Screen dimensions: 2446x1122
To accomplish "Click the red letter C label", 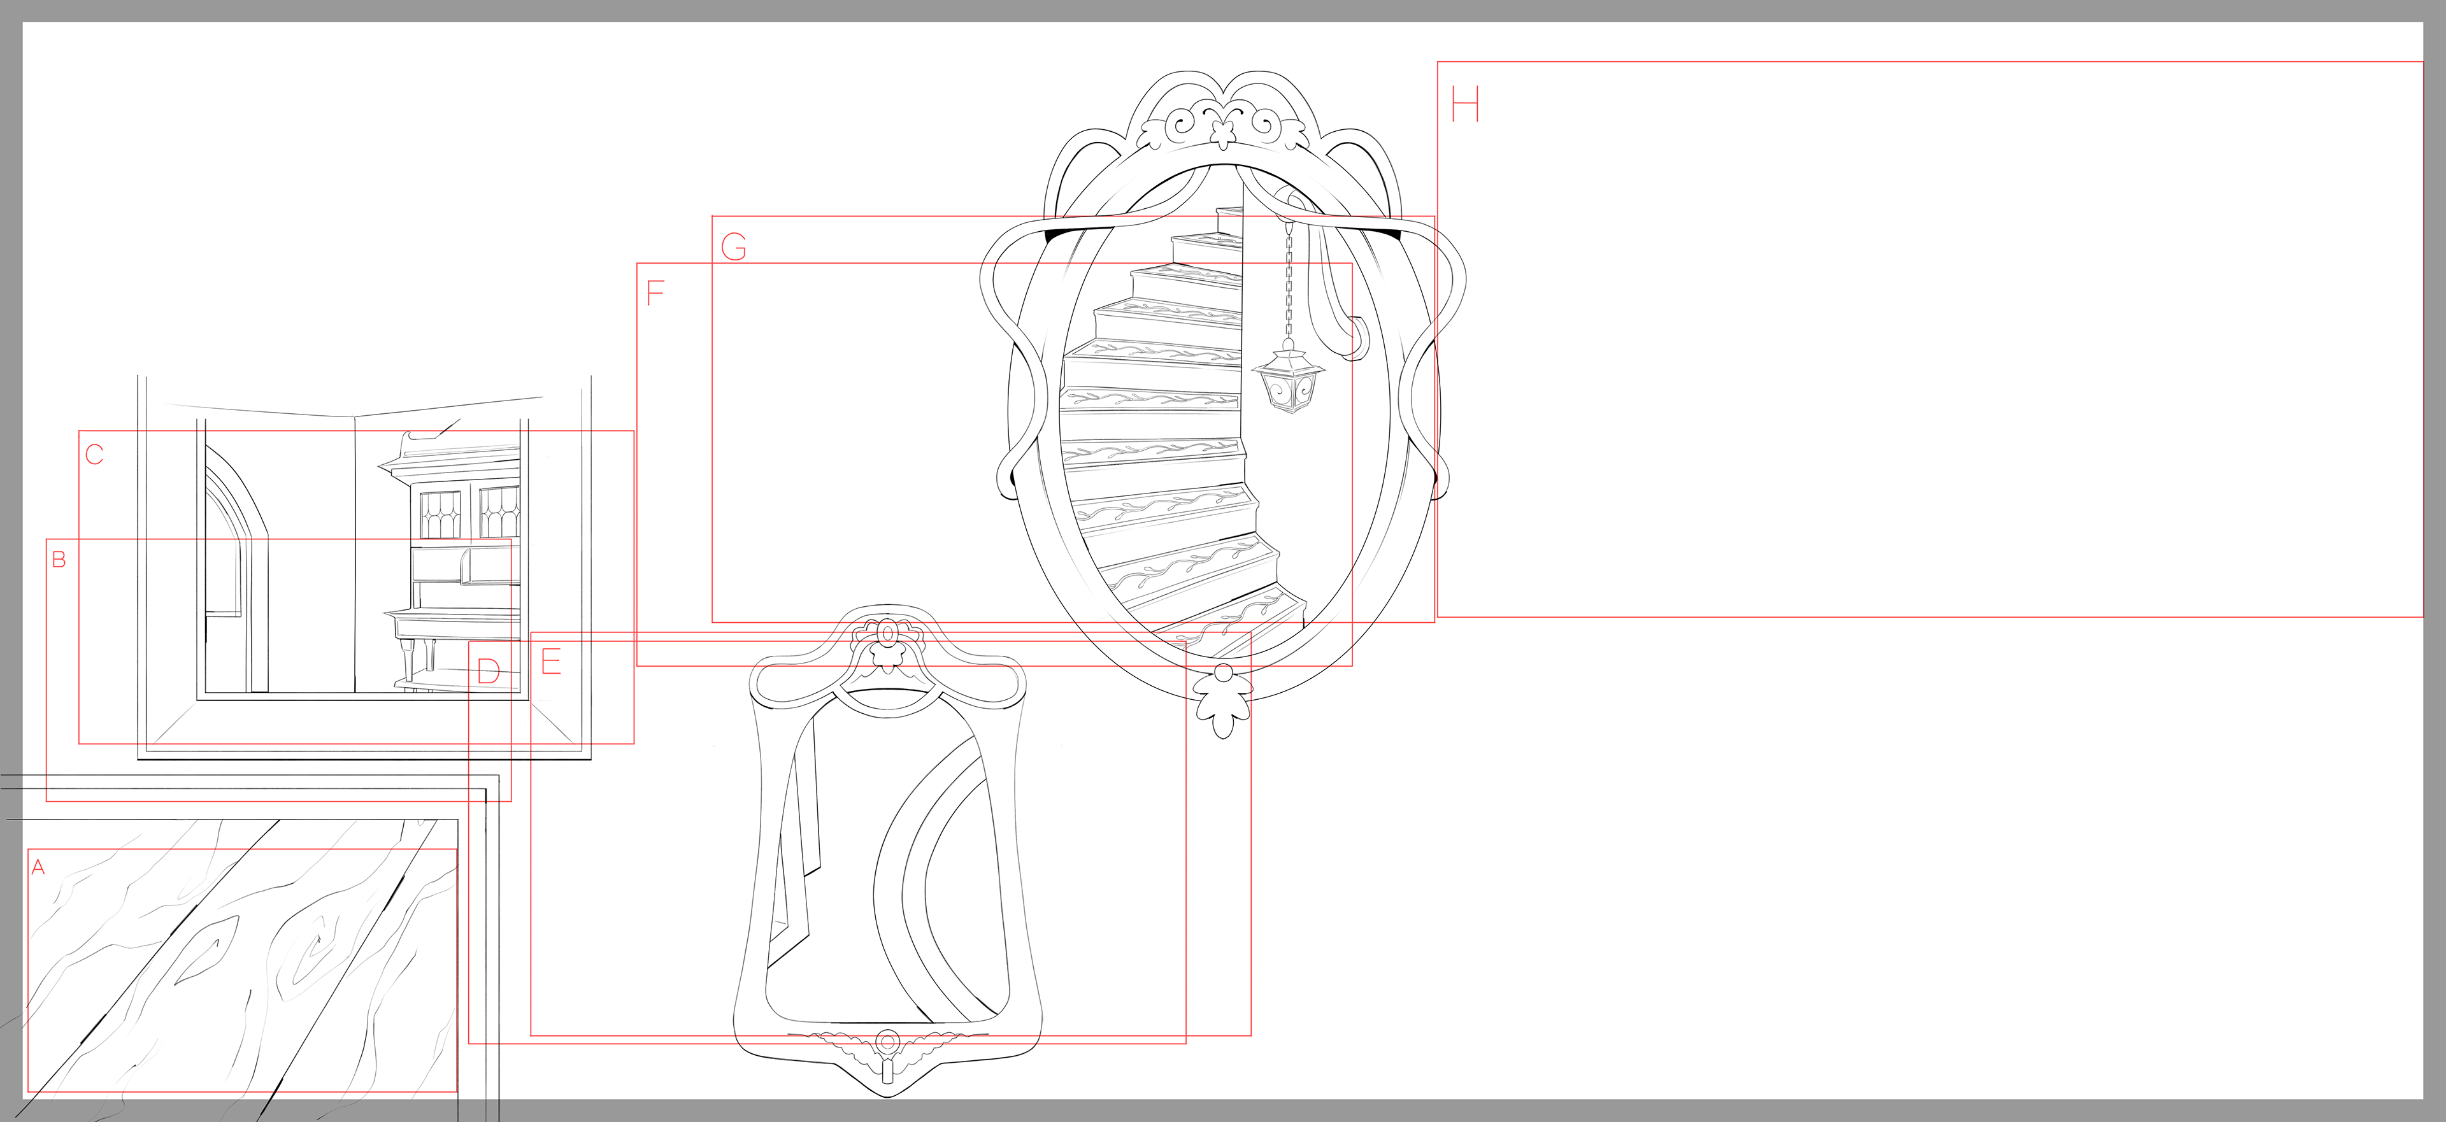I will click(x=94, y=454).
